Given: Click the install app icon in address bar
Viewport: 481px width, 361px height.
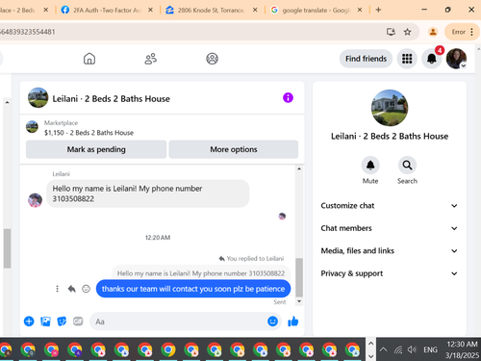Looking at the screenshot, I should pos(391,32).
